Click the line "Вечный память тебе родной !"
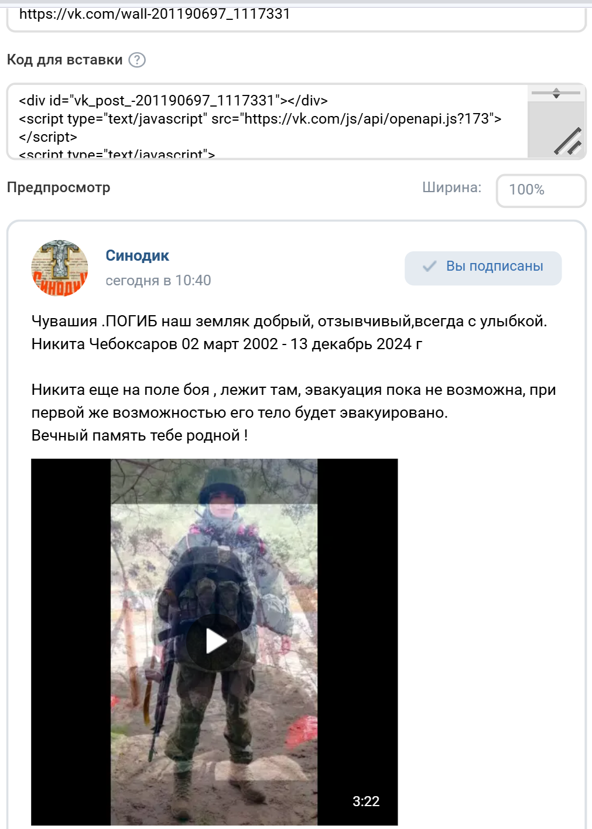 point(139,435)
